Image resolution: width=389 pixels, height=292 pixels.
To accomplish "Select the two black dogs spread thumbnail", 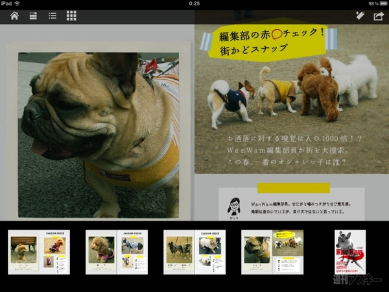I will coord(194,252).
